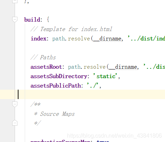Image resolution: width=165 pixels, height=142 pixels.
Task: Click the highlighted empty current line
Action: tap(82, 95)
